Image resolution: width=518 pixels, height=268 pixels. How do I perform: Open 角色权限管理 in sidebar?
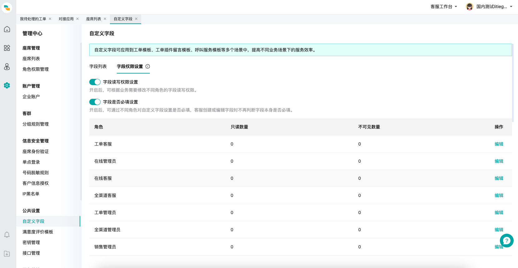pyautogui.click(x=36, y=69)
